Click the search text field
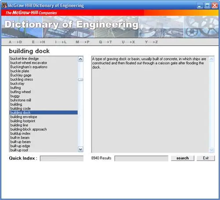Screen dimensions: 220x200 tap(141, 158)
